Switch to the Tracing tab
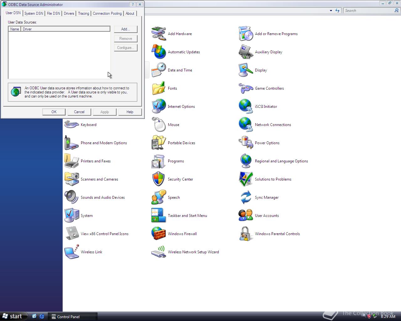 click(x=83, y=13)
